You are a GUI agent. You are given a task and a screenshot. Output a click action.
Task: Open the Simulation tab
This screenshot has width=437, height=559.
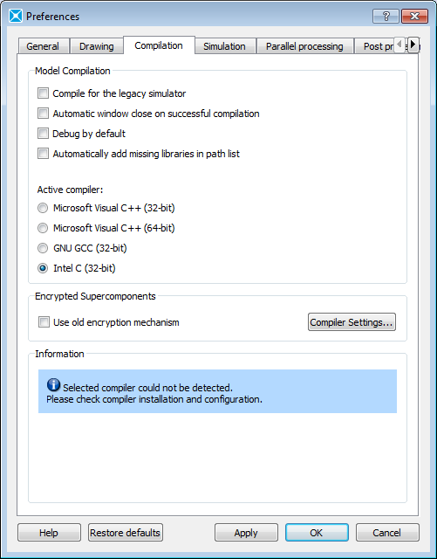click(224, 46)
